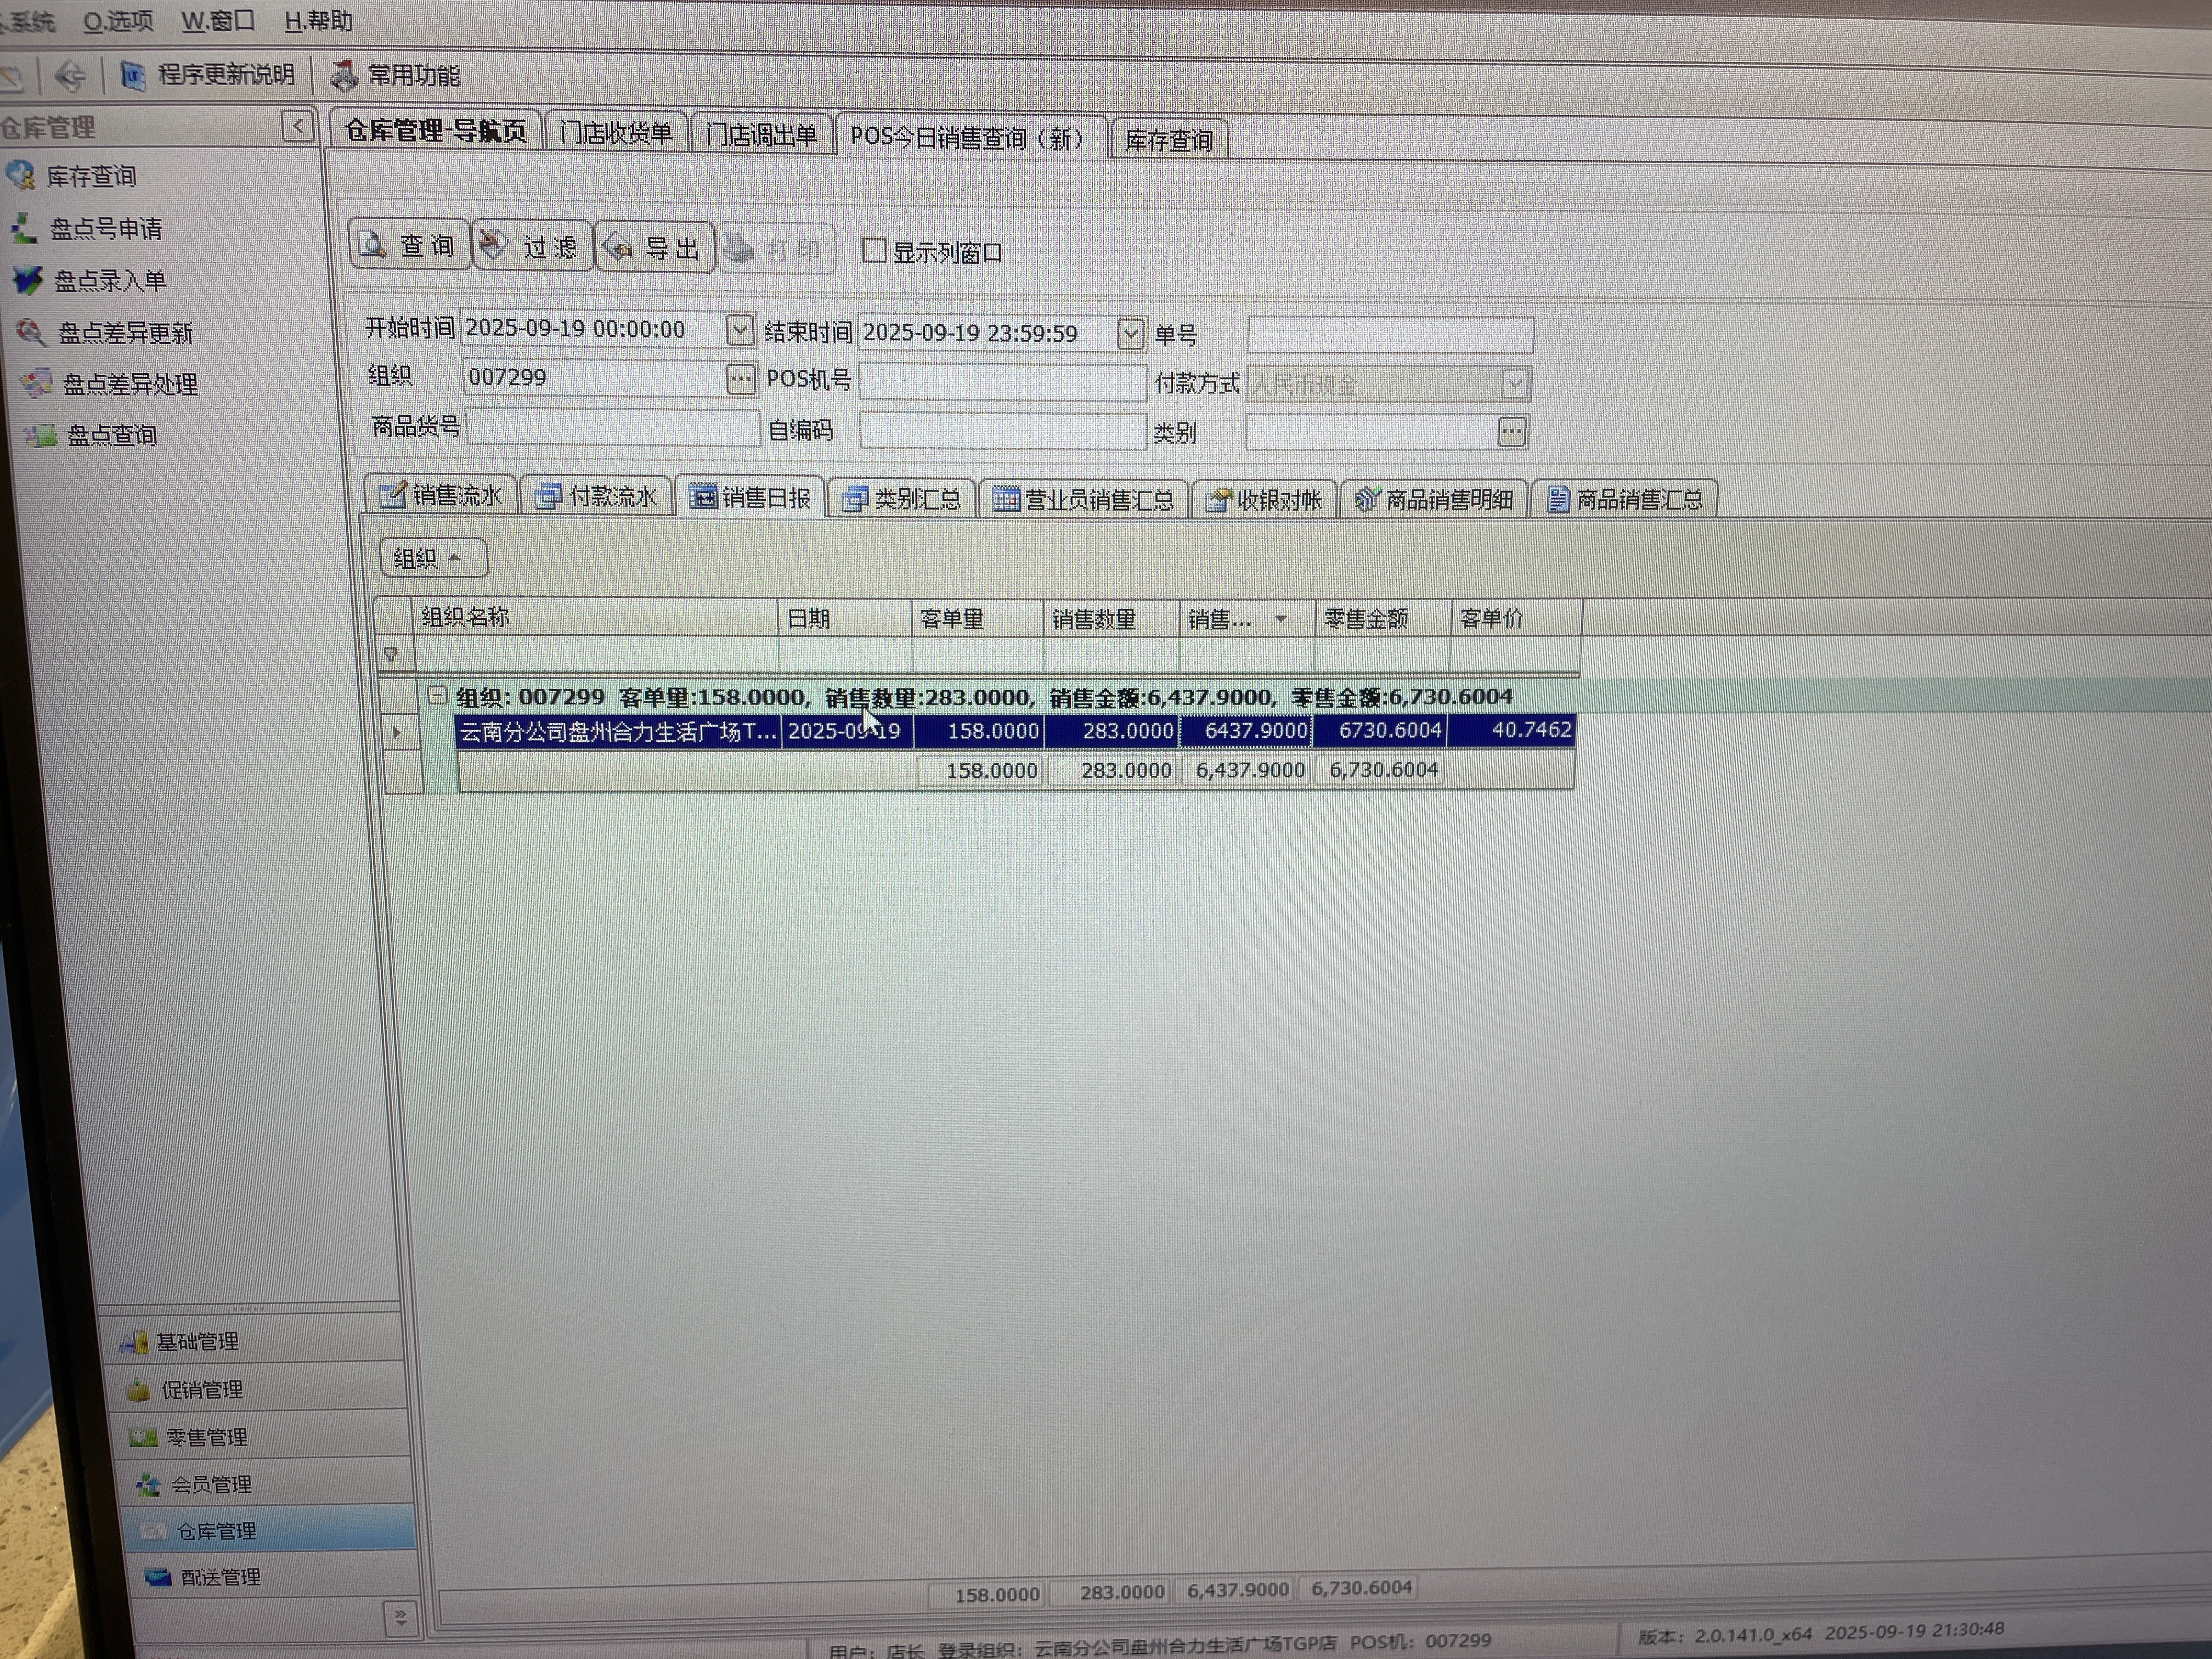The width and height of the screenshot is (2212, 1659).
Task: Collapse the 组织: 007299 group row
Action: [x=437, y=694]
